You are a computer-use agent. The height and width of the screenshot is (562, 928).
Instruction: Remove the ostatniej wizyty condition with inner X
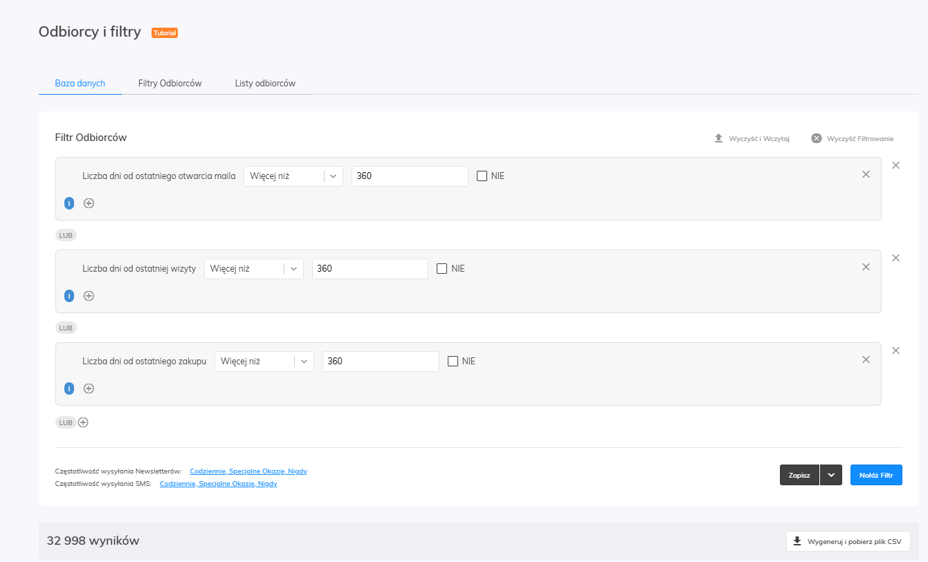(866, 267)
